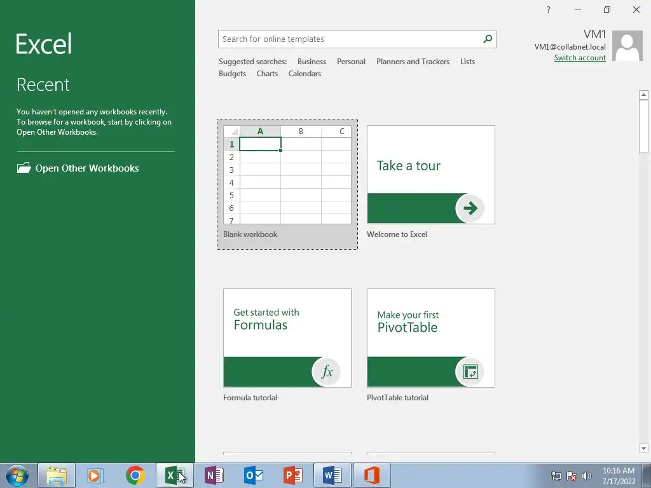Search templates for Lists

[467, 62]
